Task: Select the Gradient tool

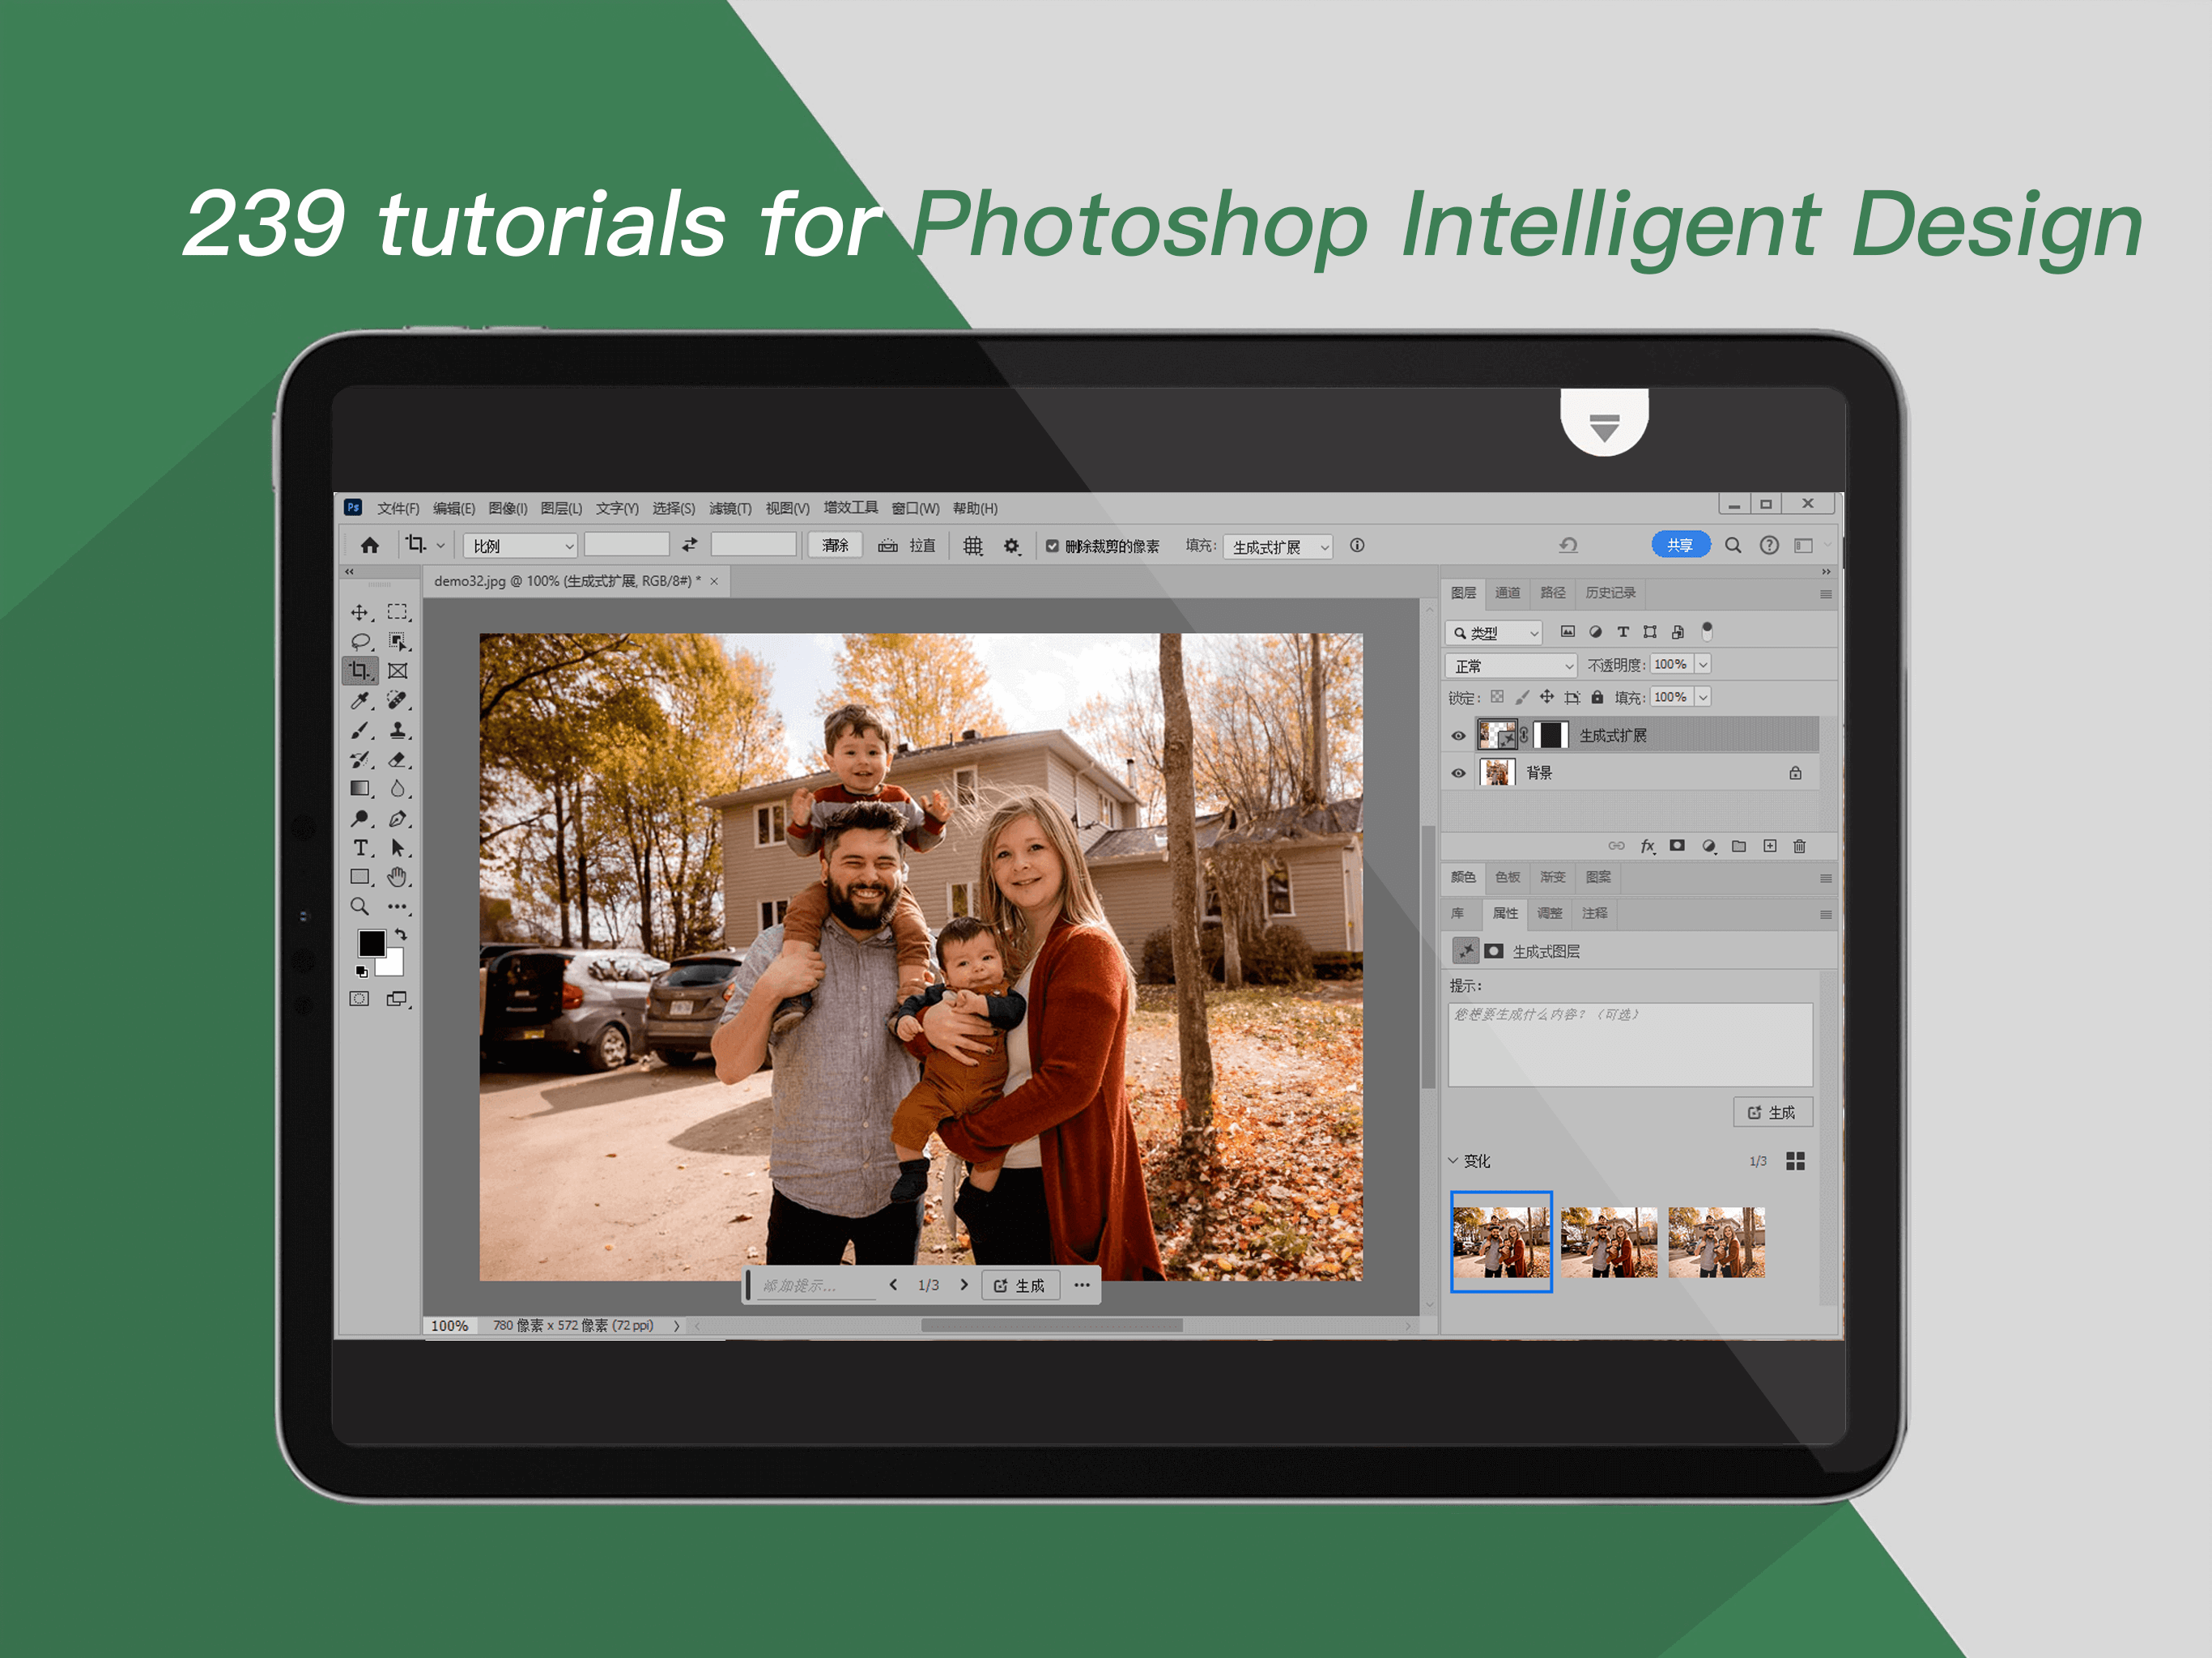Action: tap(360, 789)
